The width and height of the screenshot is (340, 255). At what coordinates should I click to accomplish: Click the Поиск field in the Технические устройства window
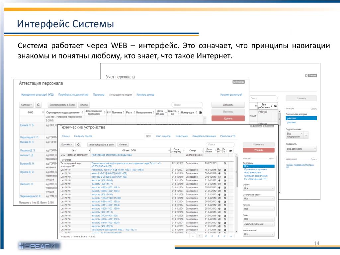click(220, 144)
